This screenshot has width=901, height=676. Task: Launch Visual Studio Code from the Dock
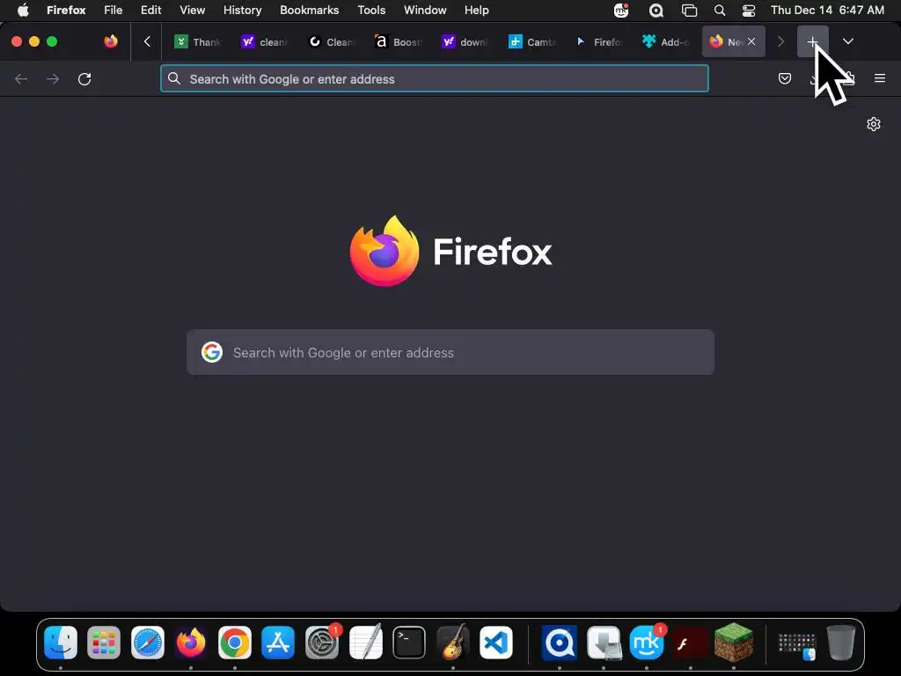496,642
